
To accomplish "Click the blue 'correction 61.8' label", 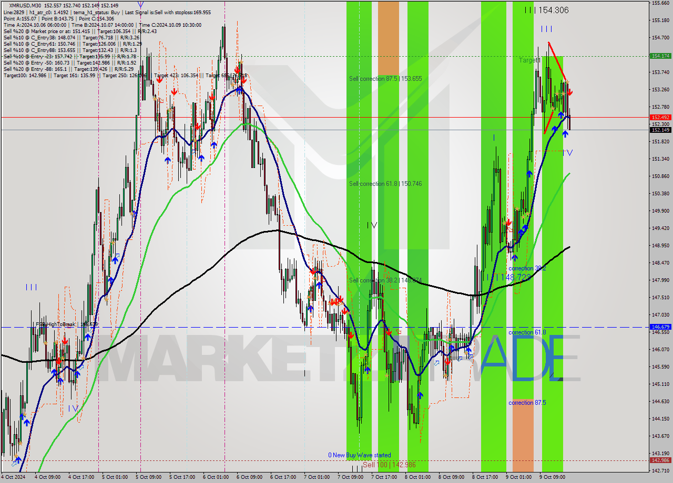I will (x=527, y=332).
